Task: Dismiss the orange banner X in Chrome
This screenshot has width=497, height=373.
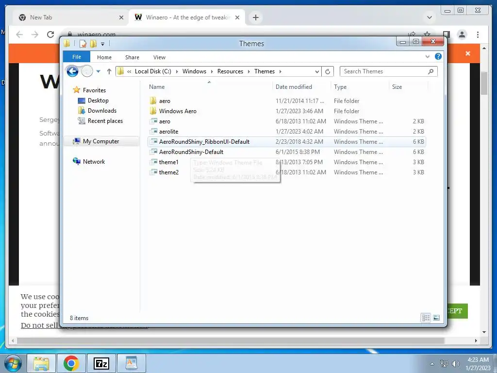Action: point(468,53)
